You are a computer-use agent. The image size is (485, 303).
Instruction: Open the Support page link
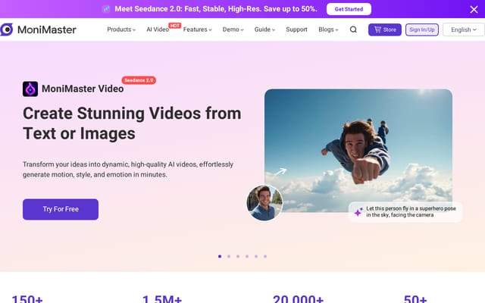tap(296, 30)
